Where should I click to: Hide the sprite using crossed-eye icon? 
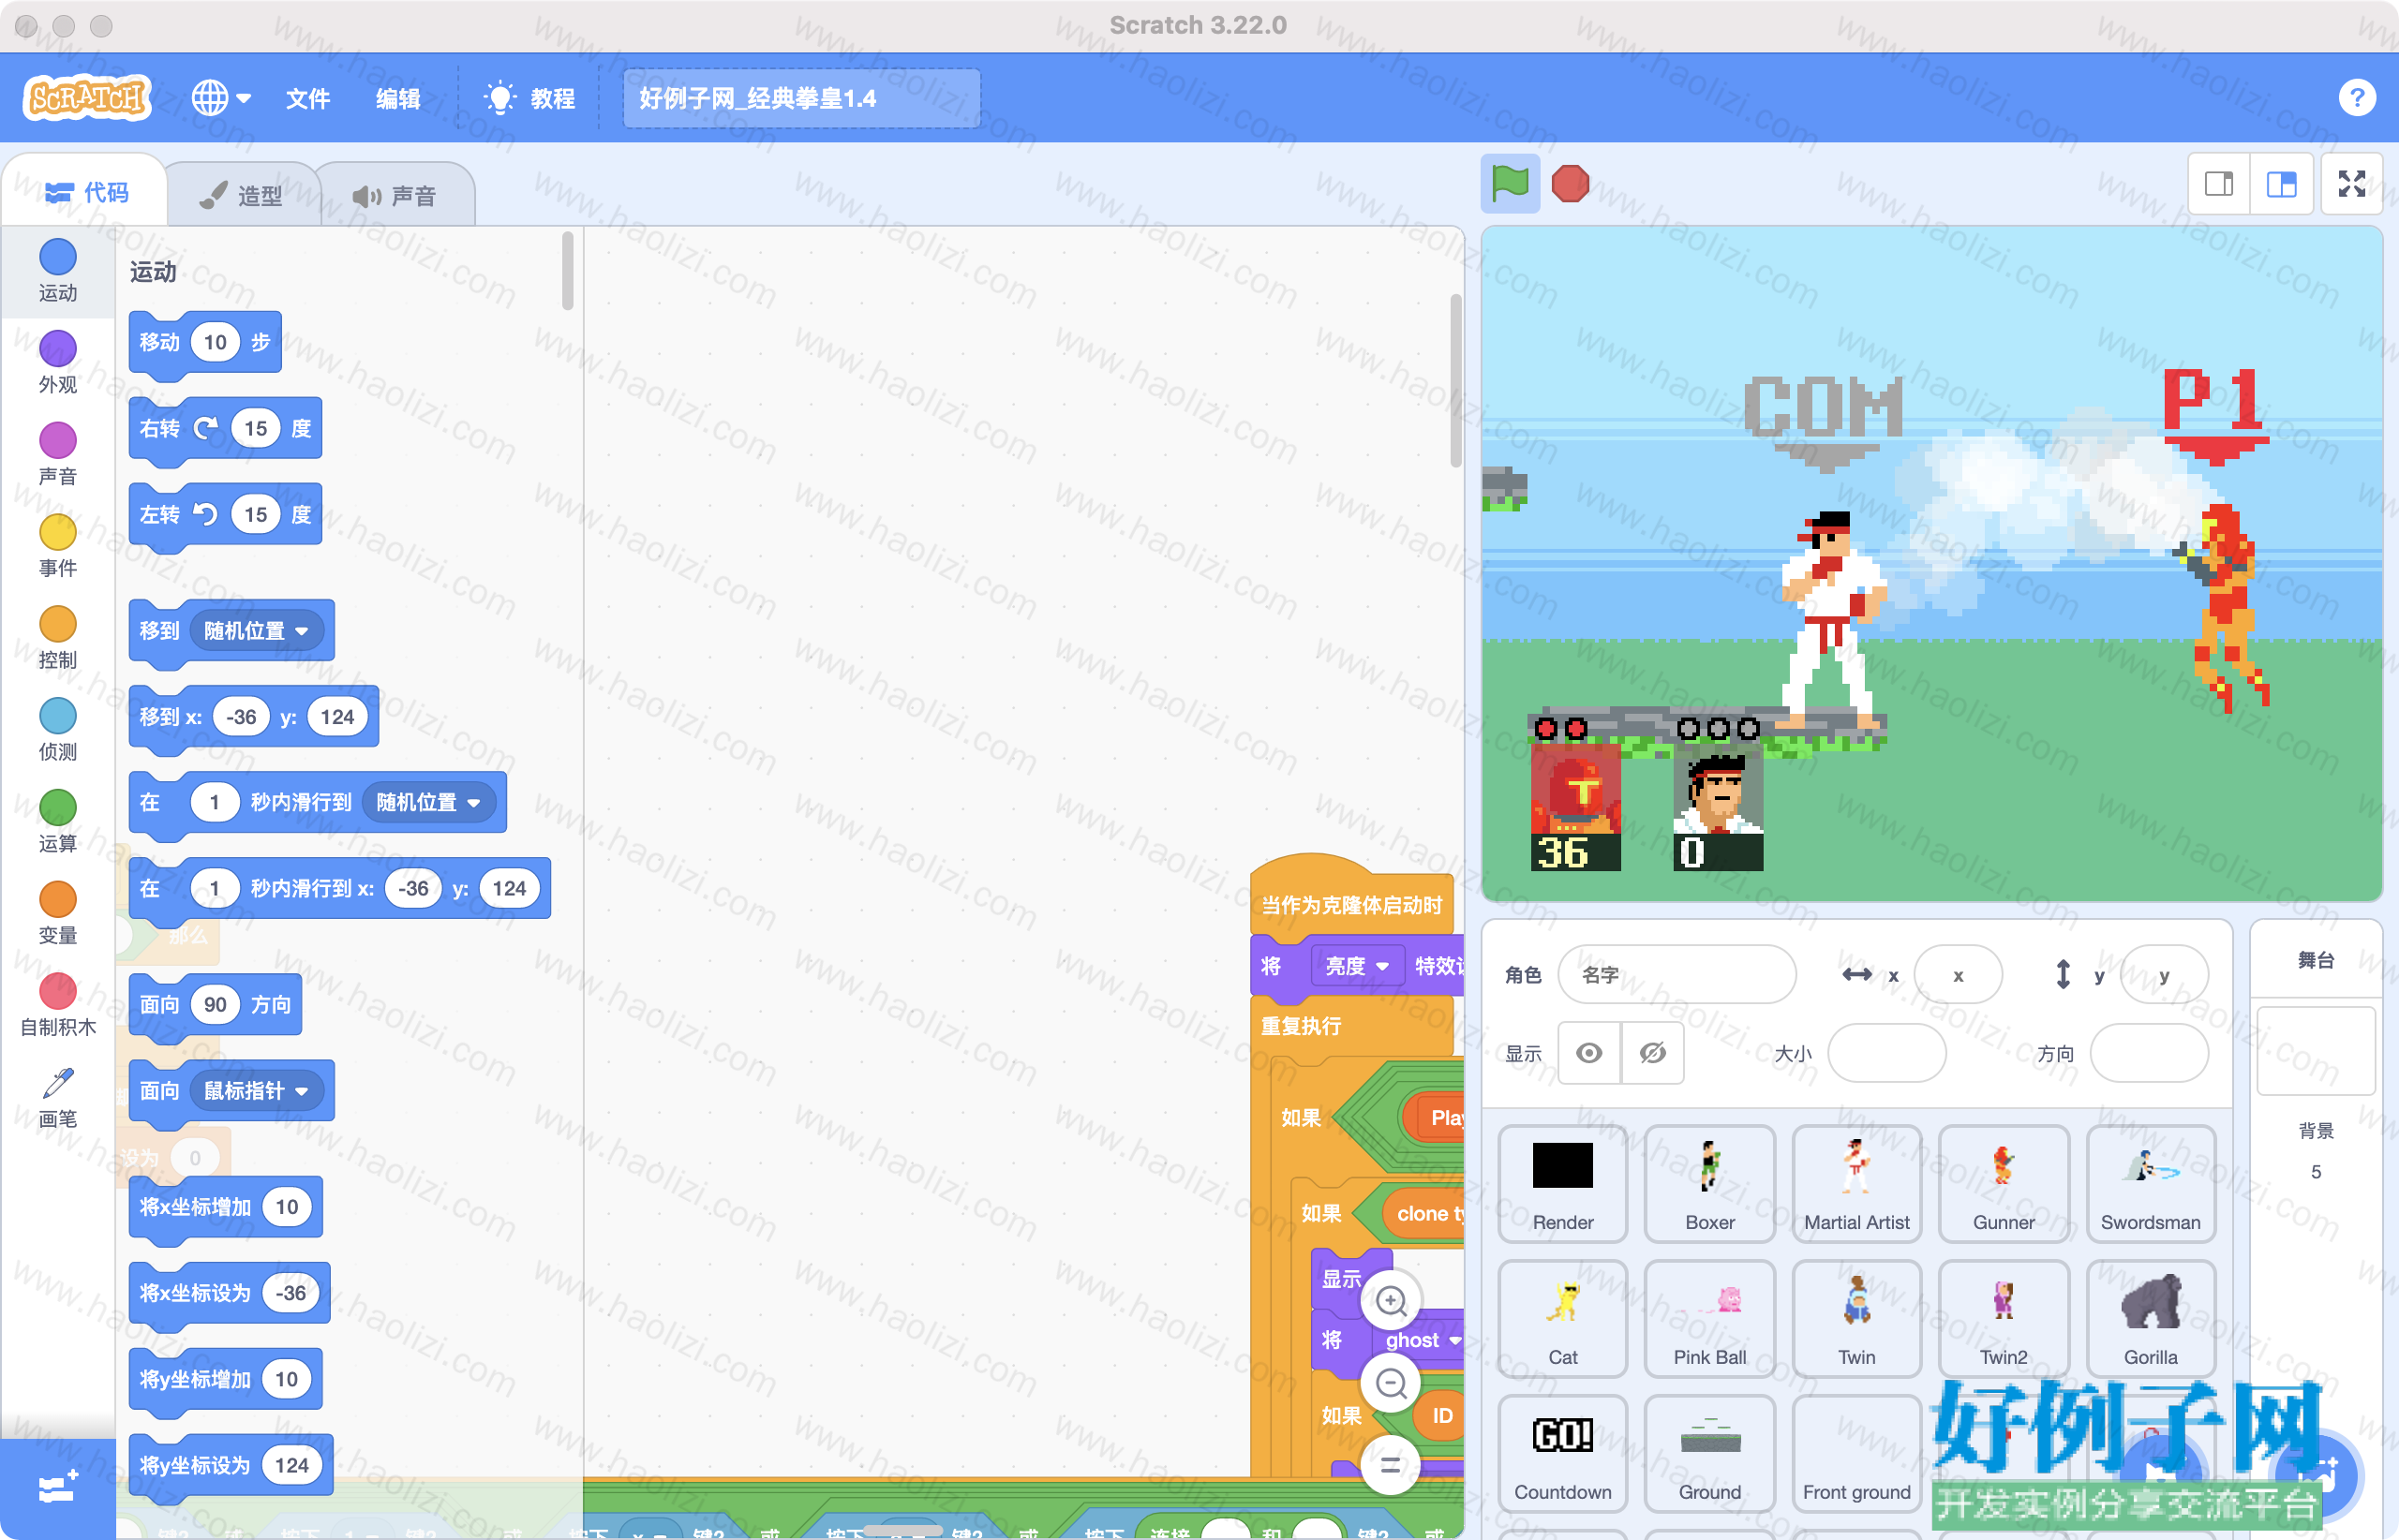point(1653,1053)
